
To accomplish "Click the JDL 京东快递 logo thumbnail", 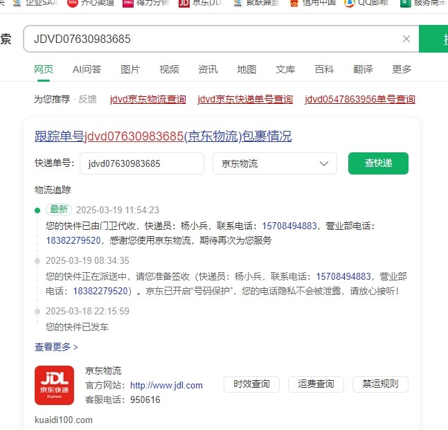I will pos(54,385).
